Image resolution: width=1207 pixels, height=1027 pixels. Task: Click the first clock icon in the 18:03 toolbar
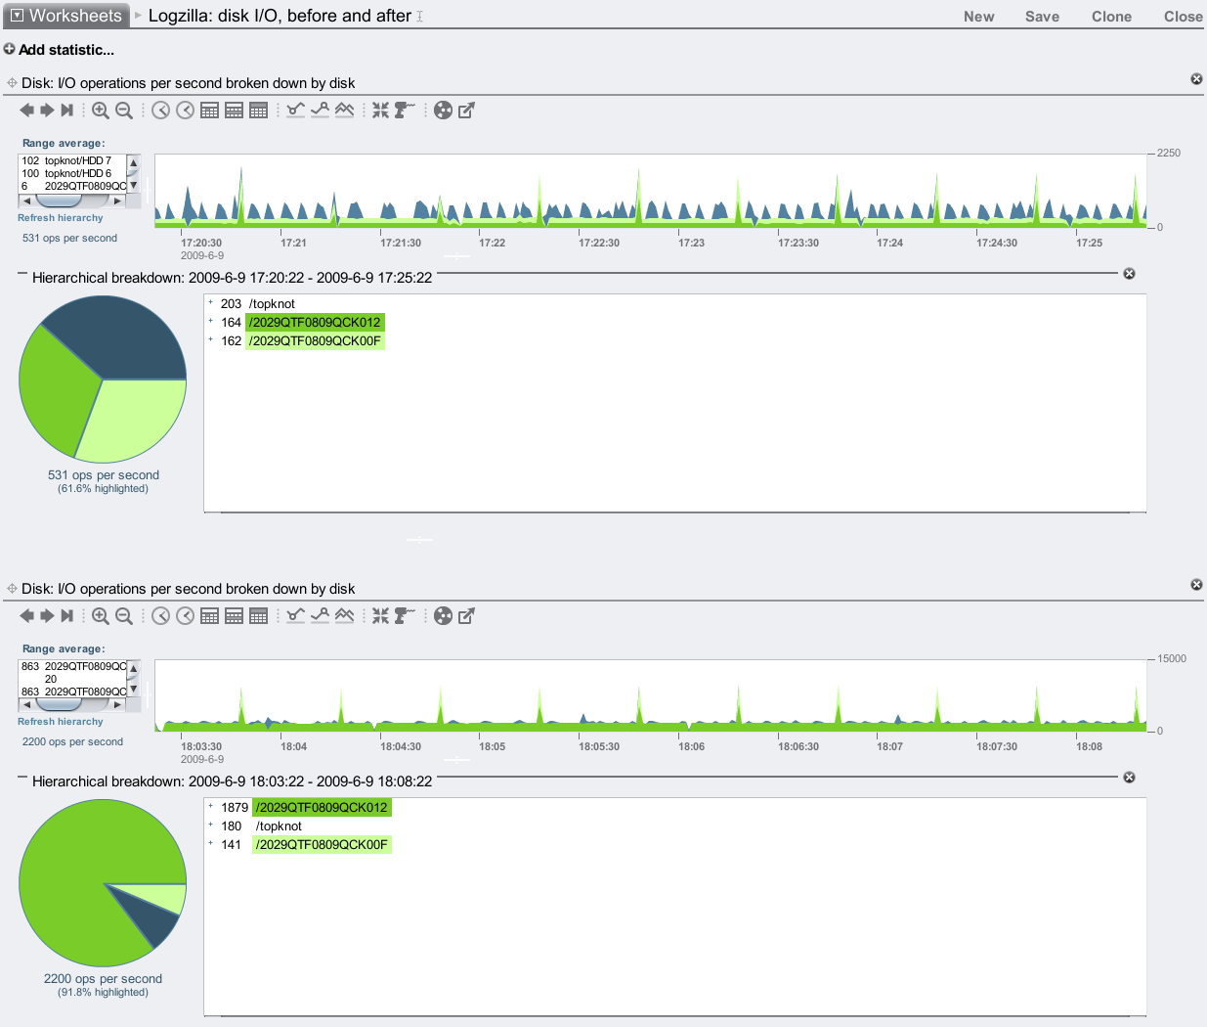pyautogui.click(x=161, y=616)
